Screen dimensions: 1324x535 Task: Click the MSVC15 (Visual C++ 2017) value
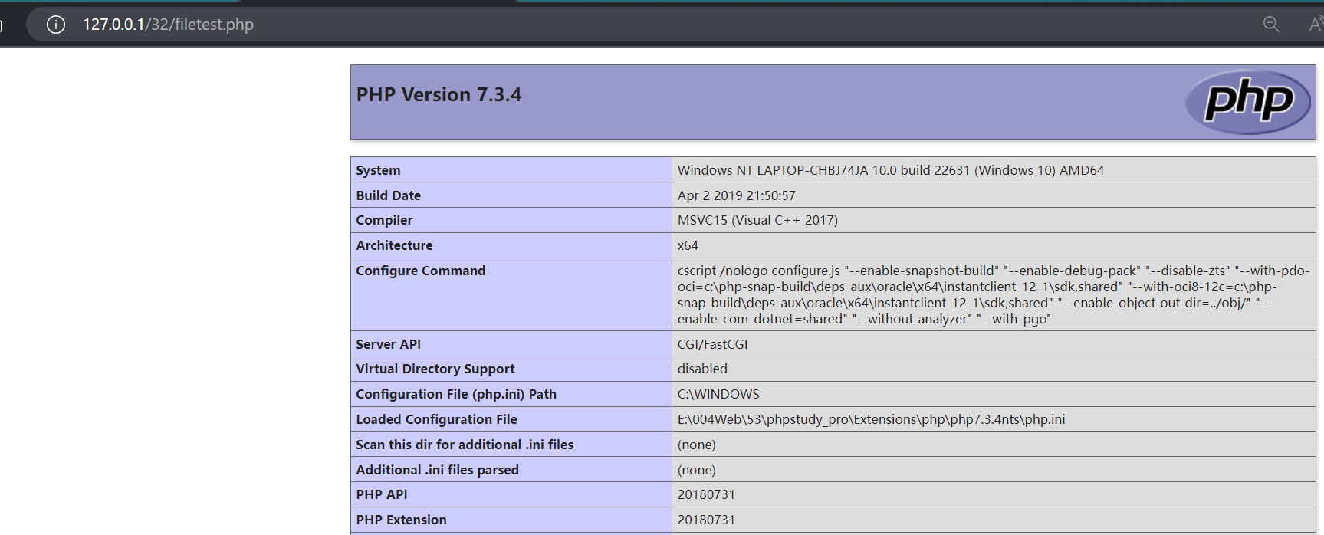click(x=757, y=220)
